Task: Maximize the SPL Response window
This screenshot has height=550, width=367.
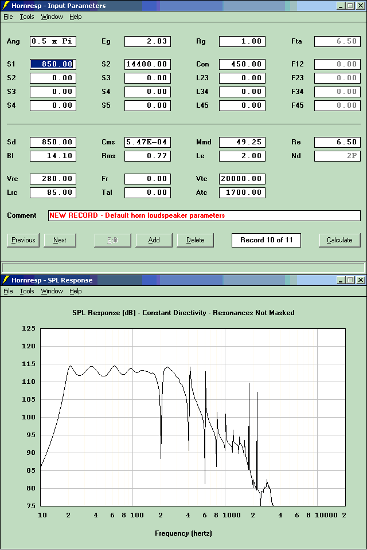Action: tap(350, 280)
